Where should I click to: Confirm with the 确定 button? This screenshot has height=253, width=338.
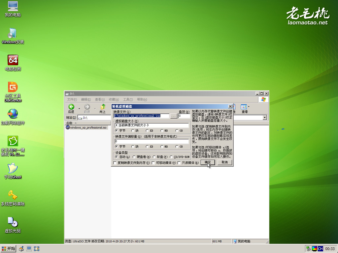point(208,162)
